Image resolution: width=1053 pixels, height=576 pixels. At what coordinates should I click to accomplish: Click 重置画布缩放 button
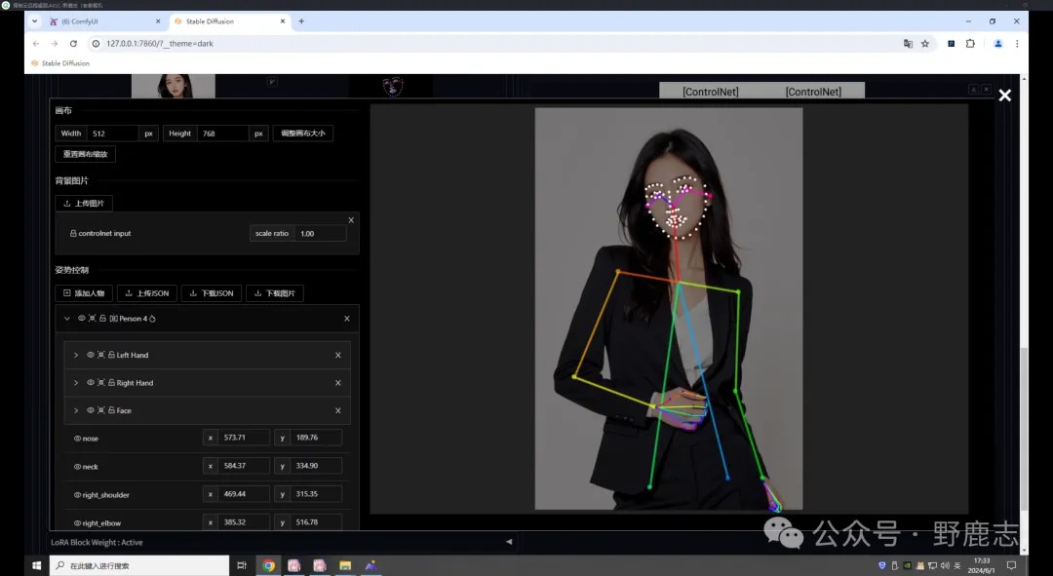tap(85, 154)
